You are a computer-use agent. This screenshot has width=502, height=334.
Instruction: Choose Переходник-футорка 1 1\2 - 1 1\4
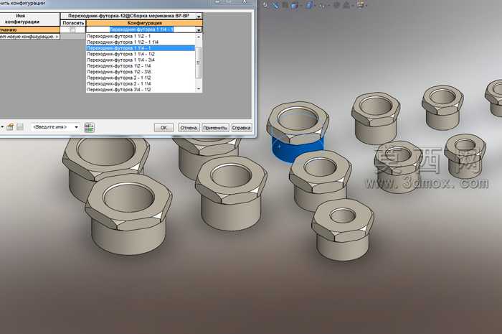141,42
